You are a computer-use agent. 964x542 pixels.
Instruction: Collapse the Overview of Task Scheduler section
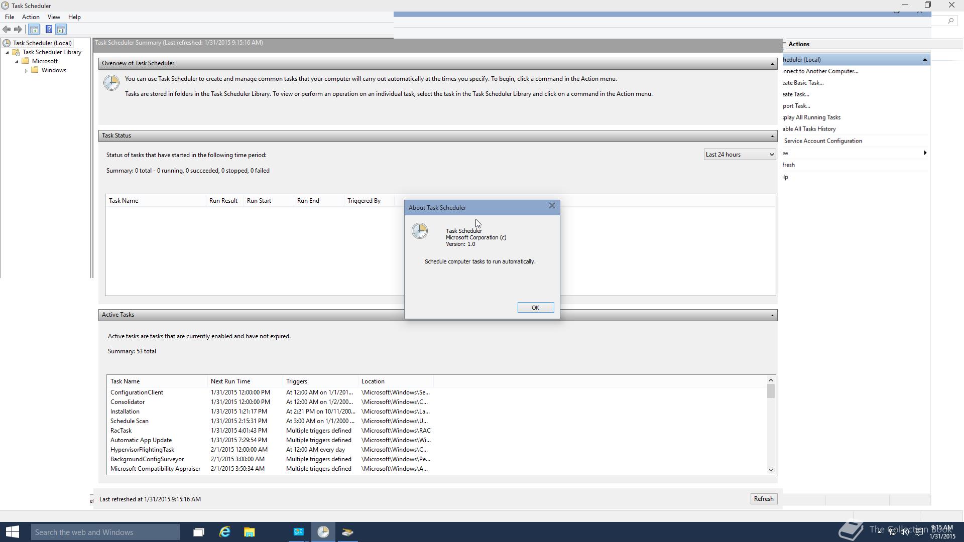[772, 64]
